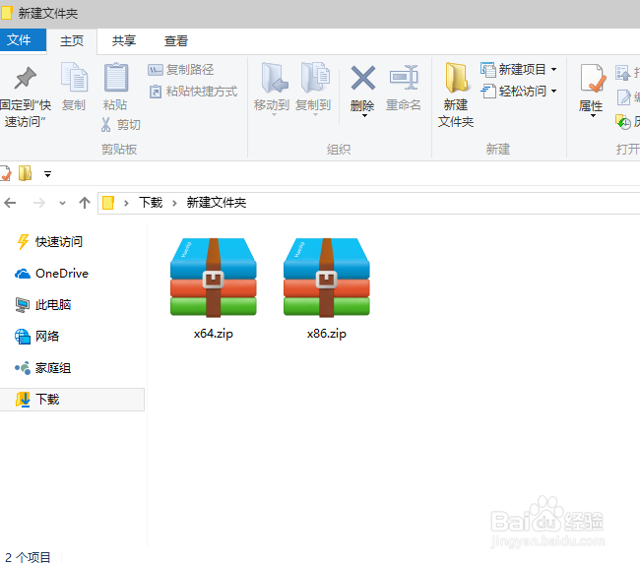Select the x64.zip archive icon
640x564 pixels.
[x=214, y=278]
